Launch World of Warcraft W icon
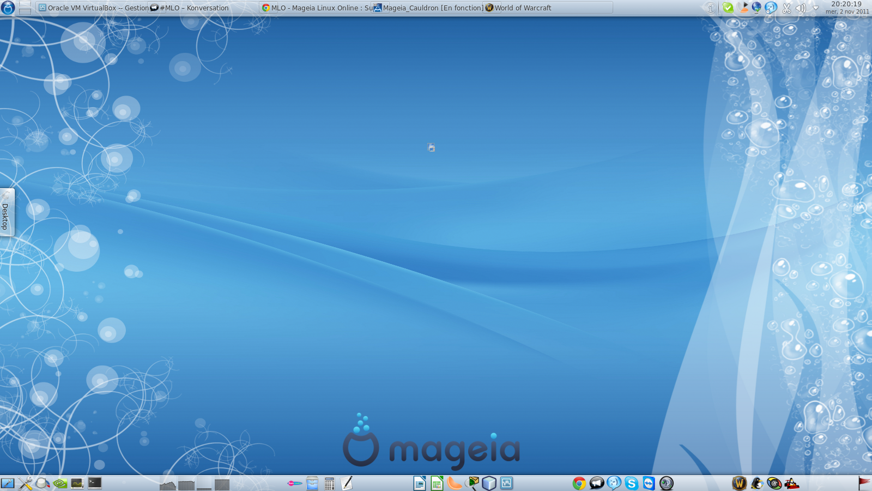 pyautogui.click(x=739, y=483)
